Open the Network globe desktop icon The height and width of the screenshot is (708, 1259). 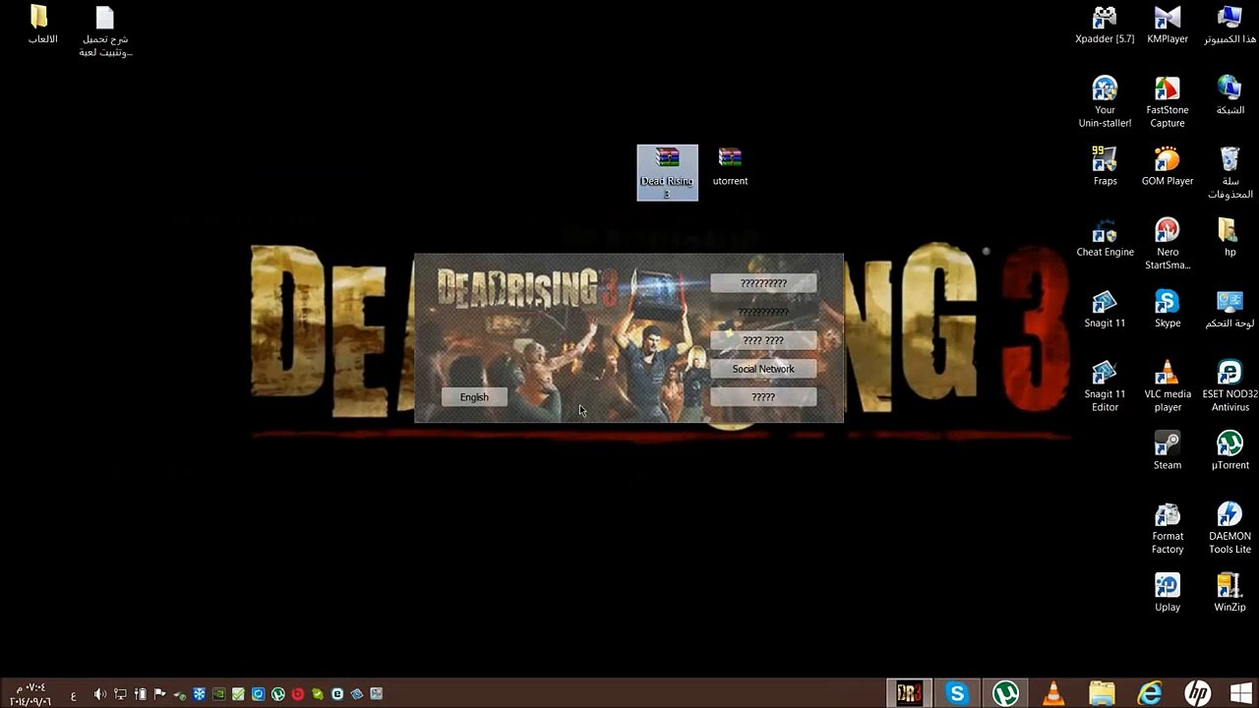(x=1229, y=95)
